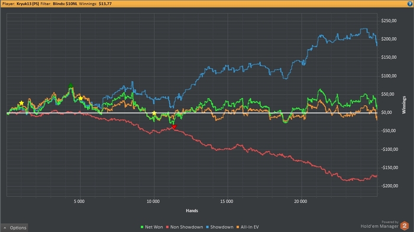Viewport: 414px width, 232px height.
Task: Click the Winnings: $13,77 header value
Action: 95,4
